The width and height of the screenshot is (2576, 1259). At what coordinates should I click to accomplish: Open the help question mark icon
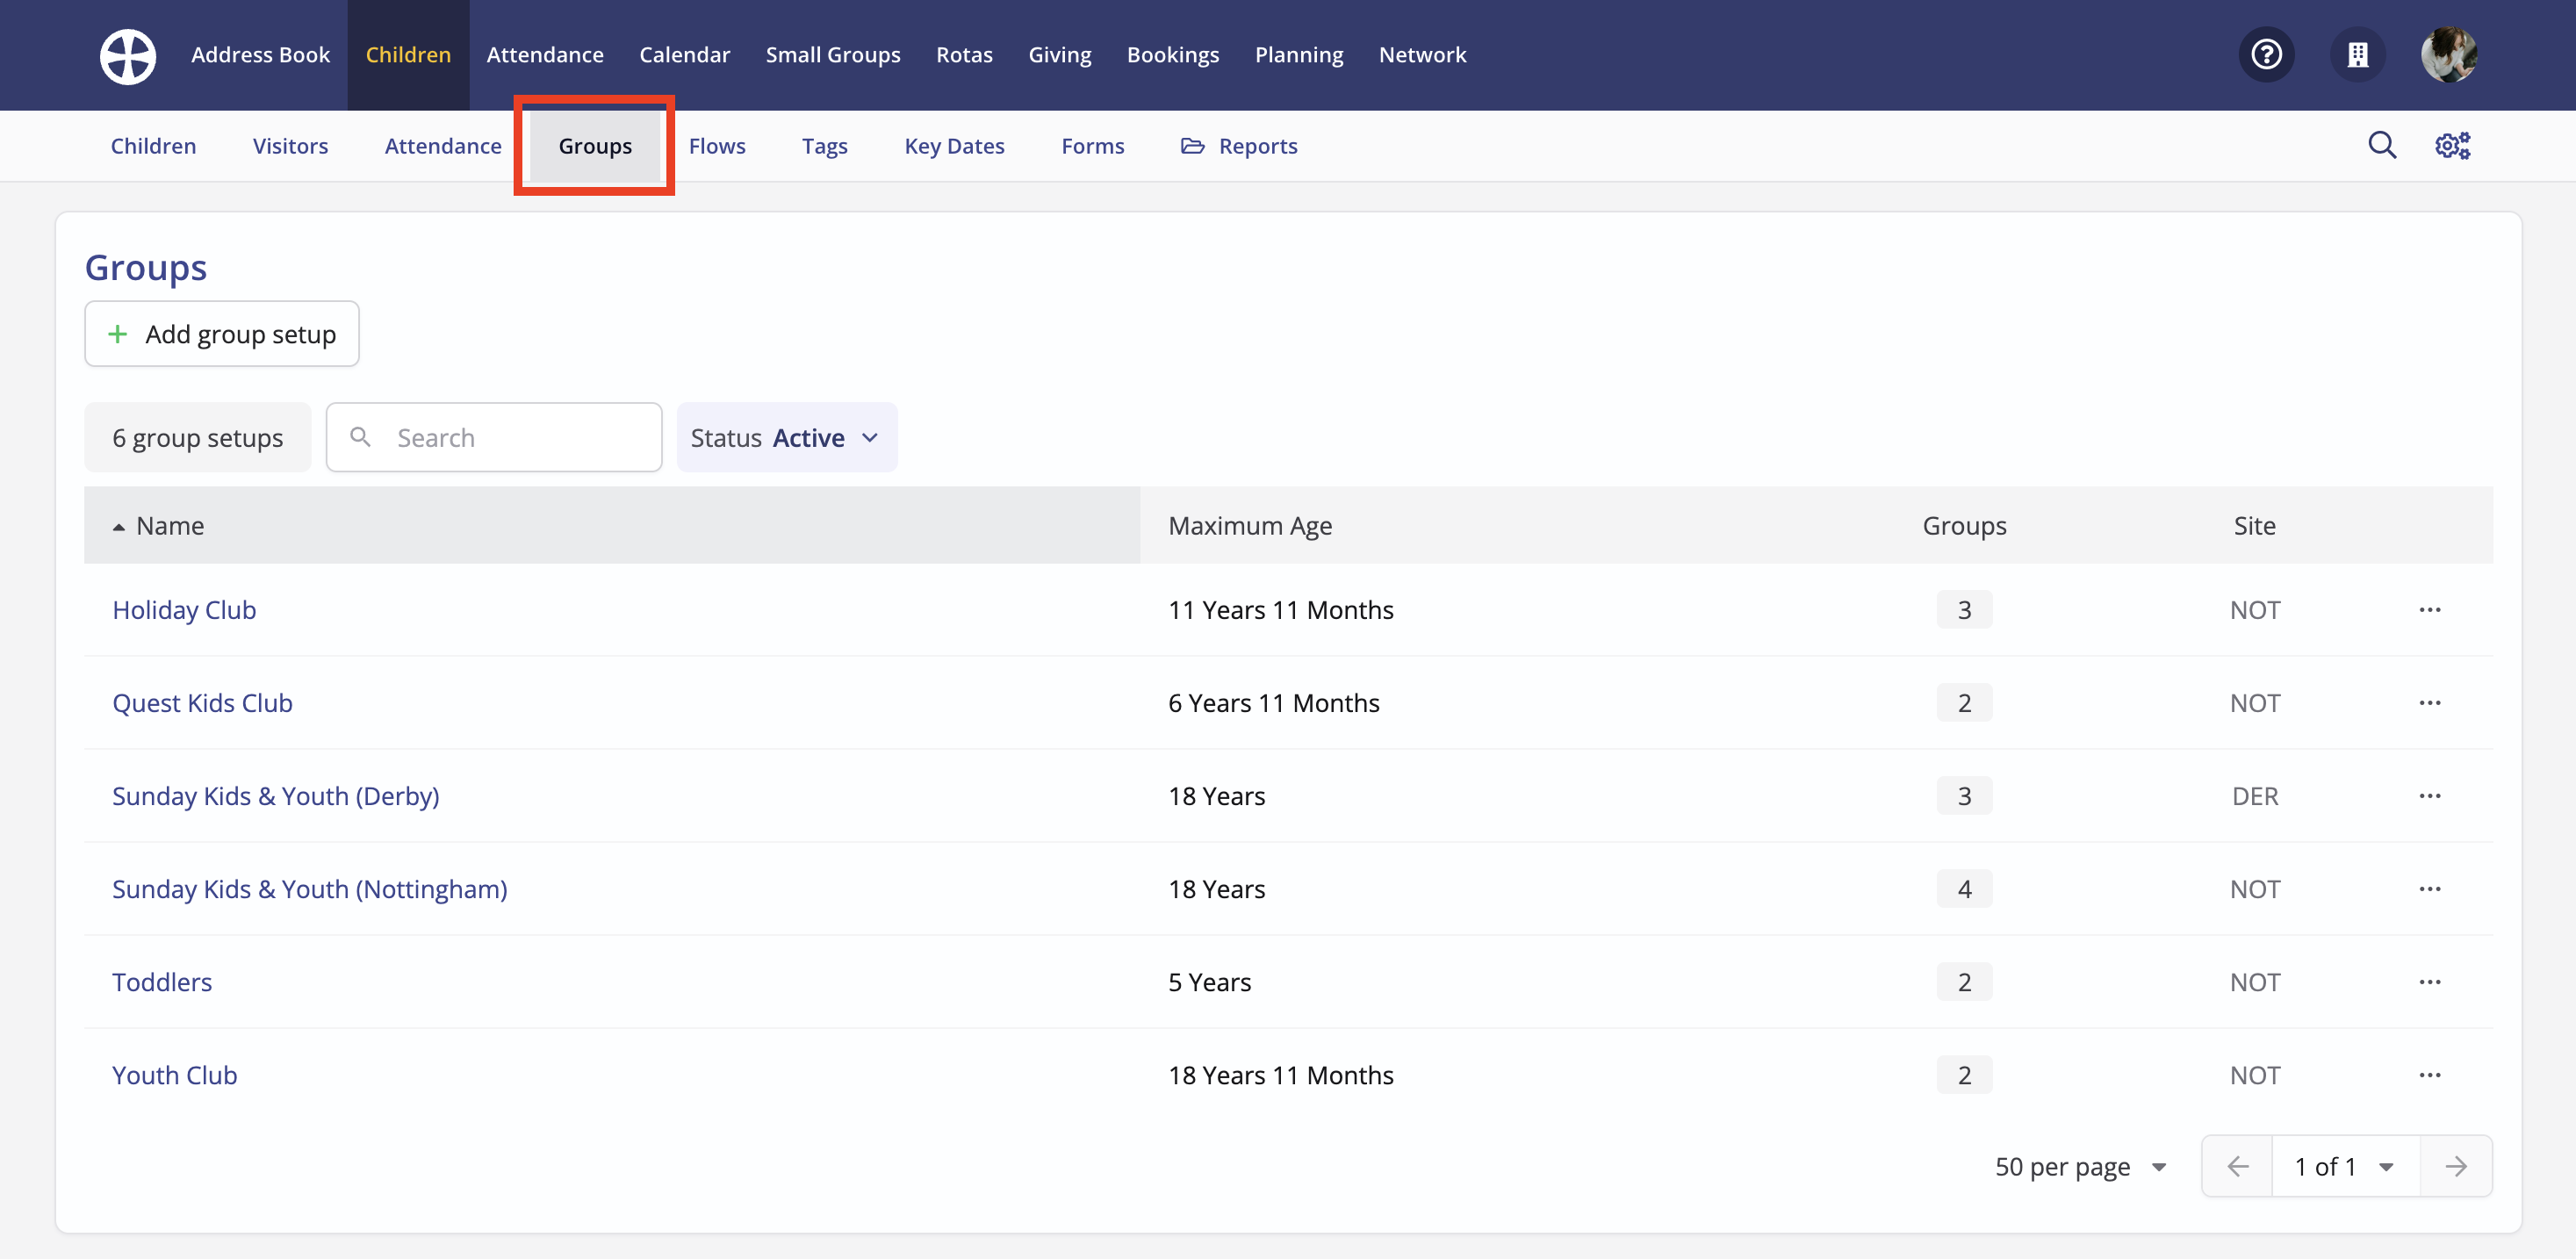click(x=2267, y=54)
